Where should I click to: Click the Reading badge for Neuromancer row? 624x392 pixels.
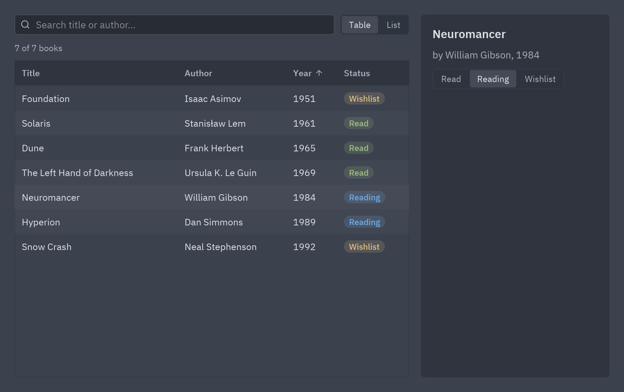point(365,197)
